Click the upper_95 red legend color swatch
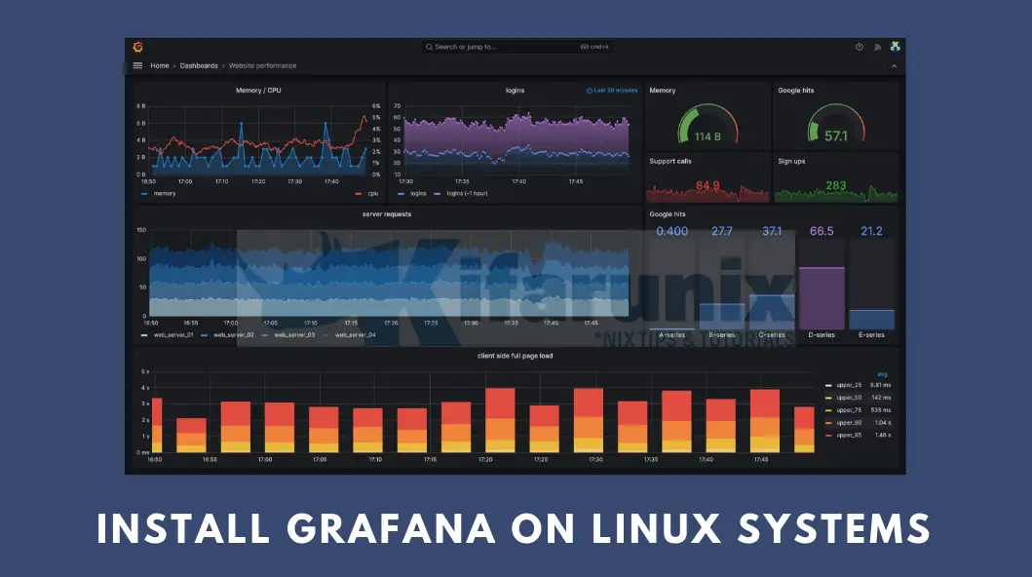This screenshot has height=577, width=1032. pyautogui.click(x=828, y=434)
